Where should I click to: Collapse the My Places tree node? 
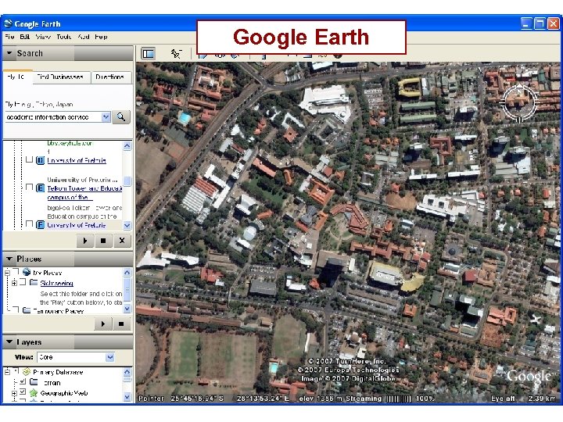(x=7, y=273)
